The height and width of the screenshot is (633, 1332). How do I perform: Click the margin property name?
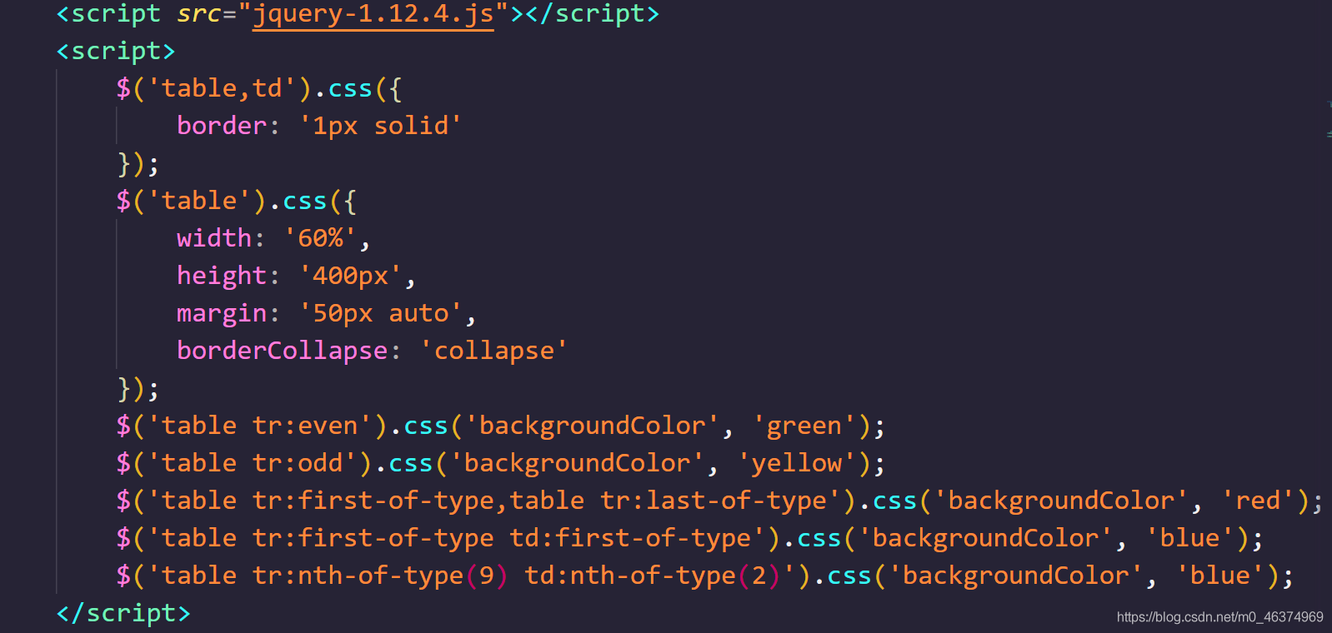coord(222,314)
